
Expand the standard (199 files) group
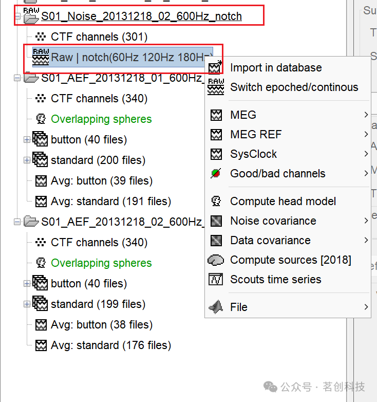[27, 304]
